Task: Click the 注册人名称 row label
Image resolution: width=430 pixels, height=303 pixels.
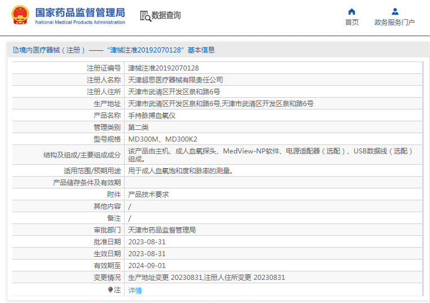Action: click(x=104, y=80)
